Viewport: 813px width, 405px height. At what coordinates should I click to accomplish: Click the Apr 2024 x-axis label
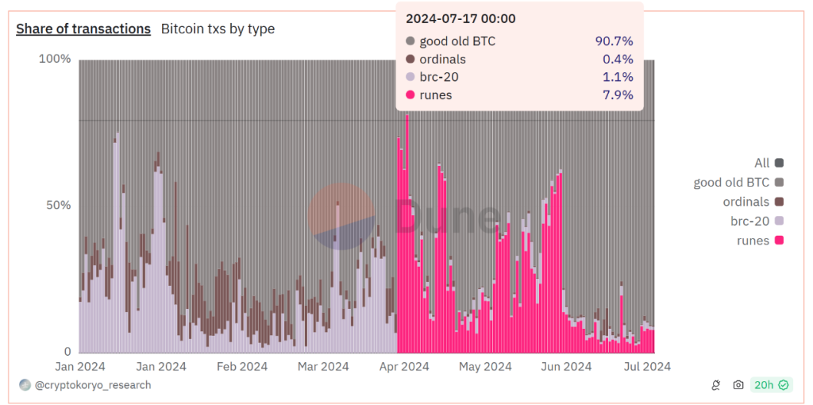pyautogui.click(x=404, y=366)
